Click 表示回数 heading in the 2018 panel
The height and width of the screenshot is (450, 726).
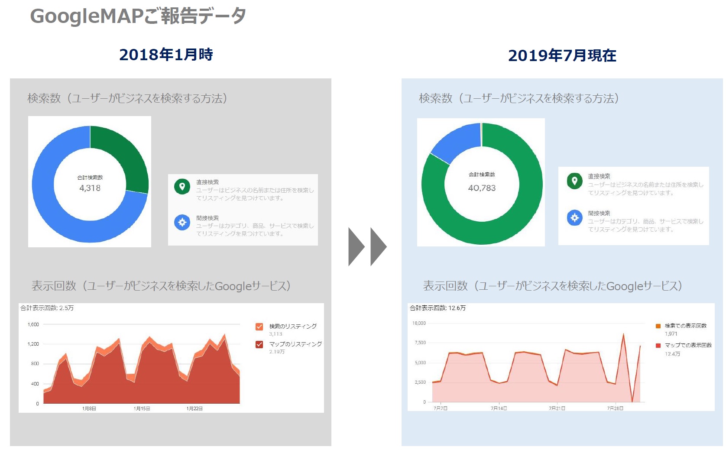161,286
